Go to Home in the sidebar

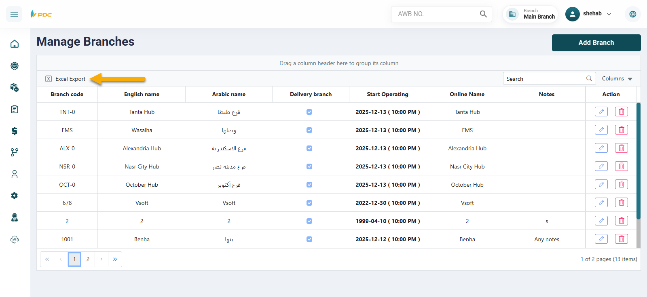[15, 44]
